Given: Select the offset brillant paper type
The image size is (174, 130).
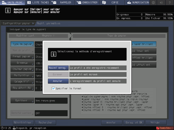Looking at the screenshot, I should (144, 58).
